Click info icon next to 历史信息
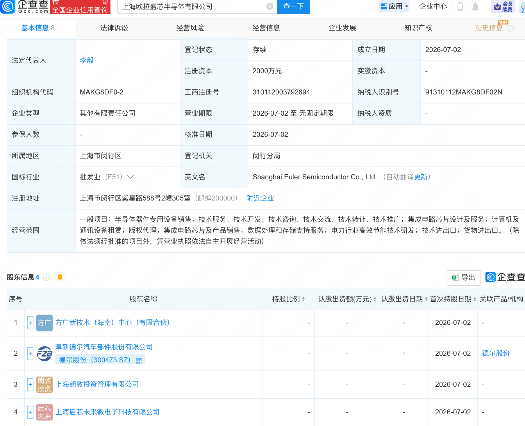Image resolution: width=525 pixels, height=426 pixels. click(510, 28)
